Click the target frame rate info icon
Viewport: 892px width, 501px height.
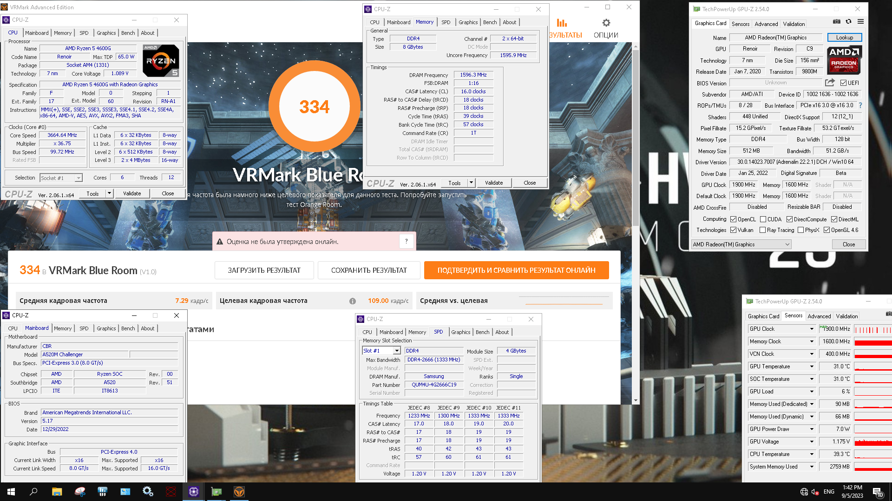coord(353,301)
